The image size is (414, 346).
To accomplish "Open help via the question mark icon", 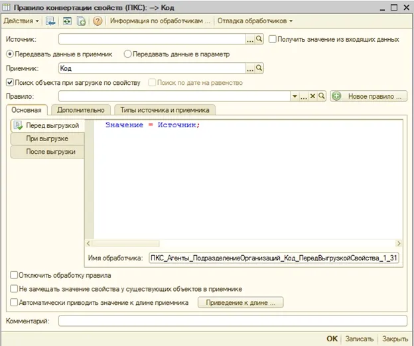I will [x=98, y=21].
